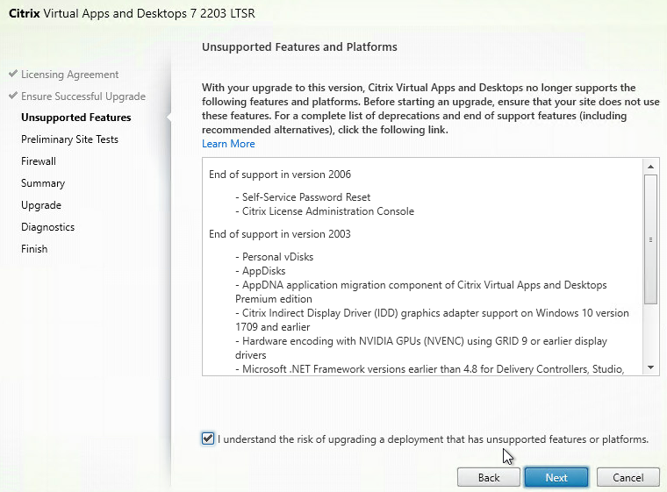The image size is (667, 492).
Task: Click 'AppDNA application migration component' entry
Action: tap(421, 292)
